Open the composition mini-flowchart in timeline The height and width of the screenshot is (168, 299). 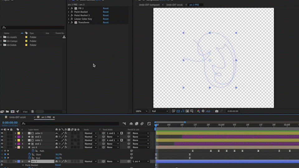click(124, 124)
